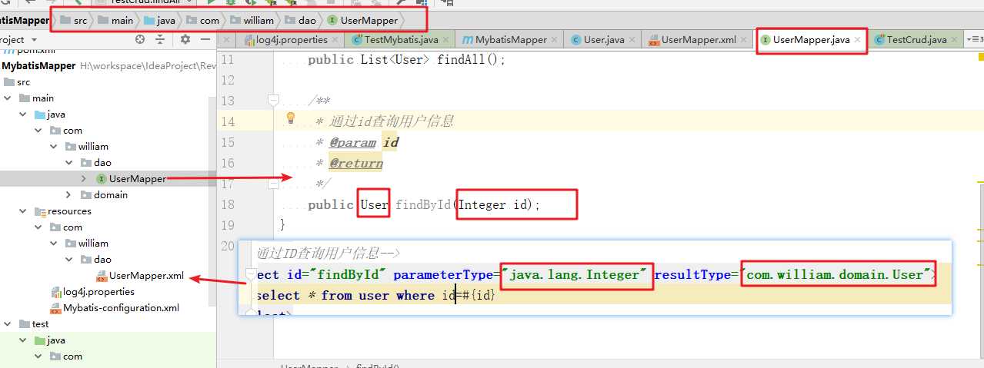Select UserMapper.xml in the Project tree
984x368 pixels.
click(146, 276)
